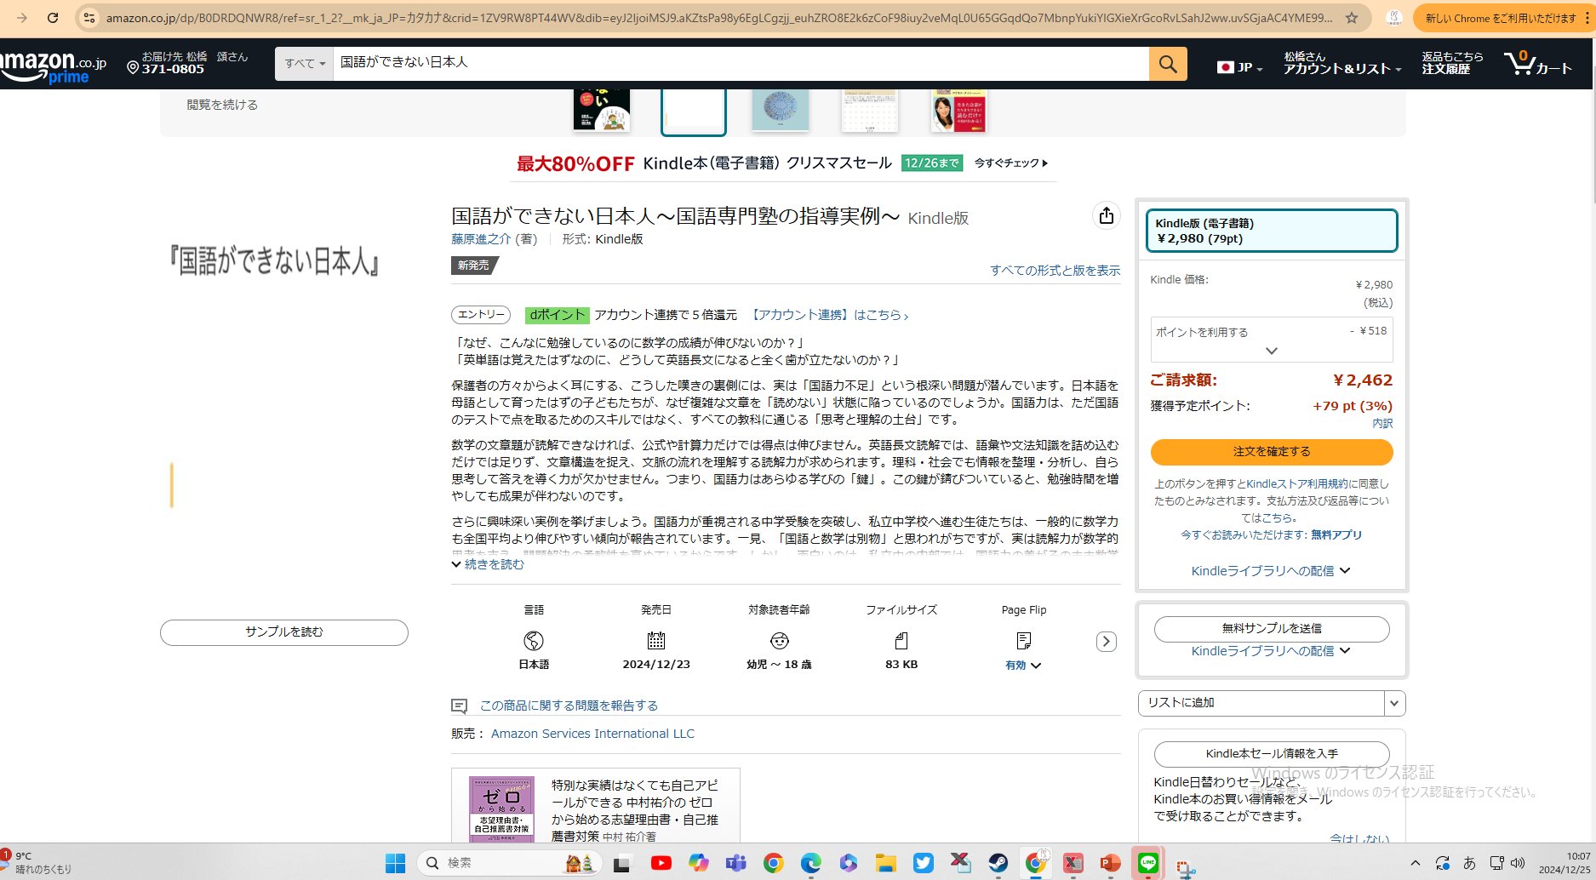Click the 新しい Chrome をご利用いただけます update button
The width and height of the screenshot is (1596, 880).
click(x=1500, y=18)
